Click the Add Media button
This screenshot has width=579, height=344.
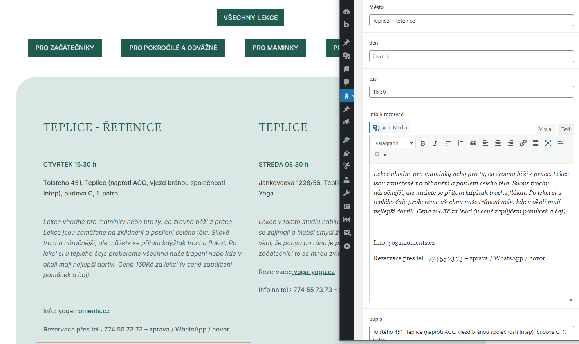390,127
